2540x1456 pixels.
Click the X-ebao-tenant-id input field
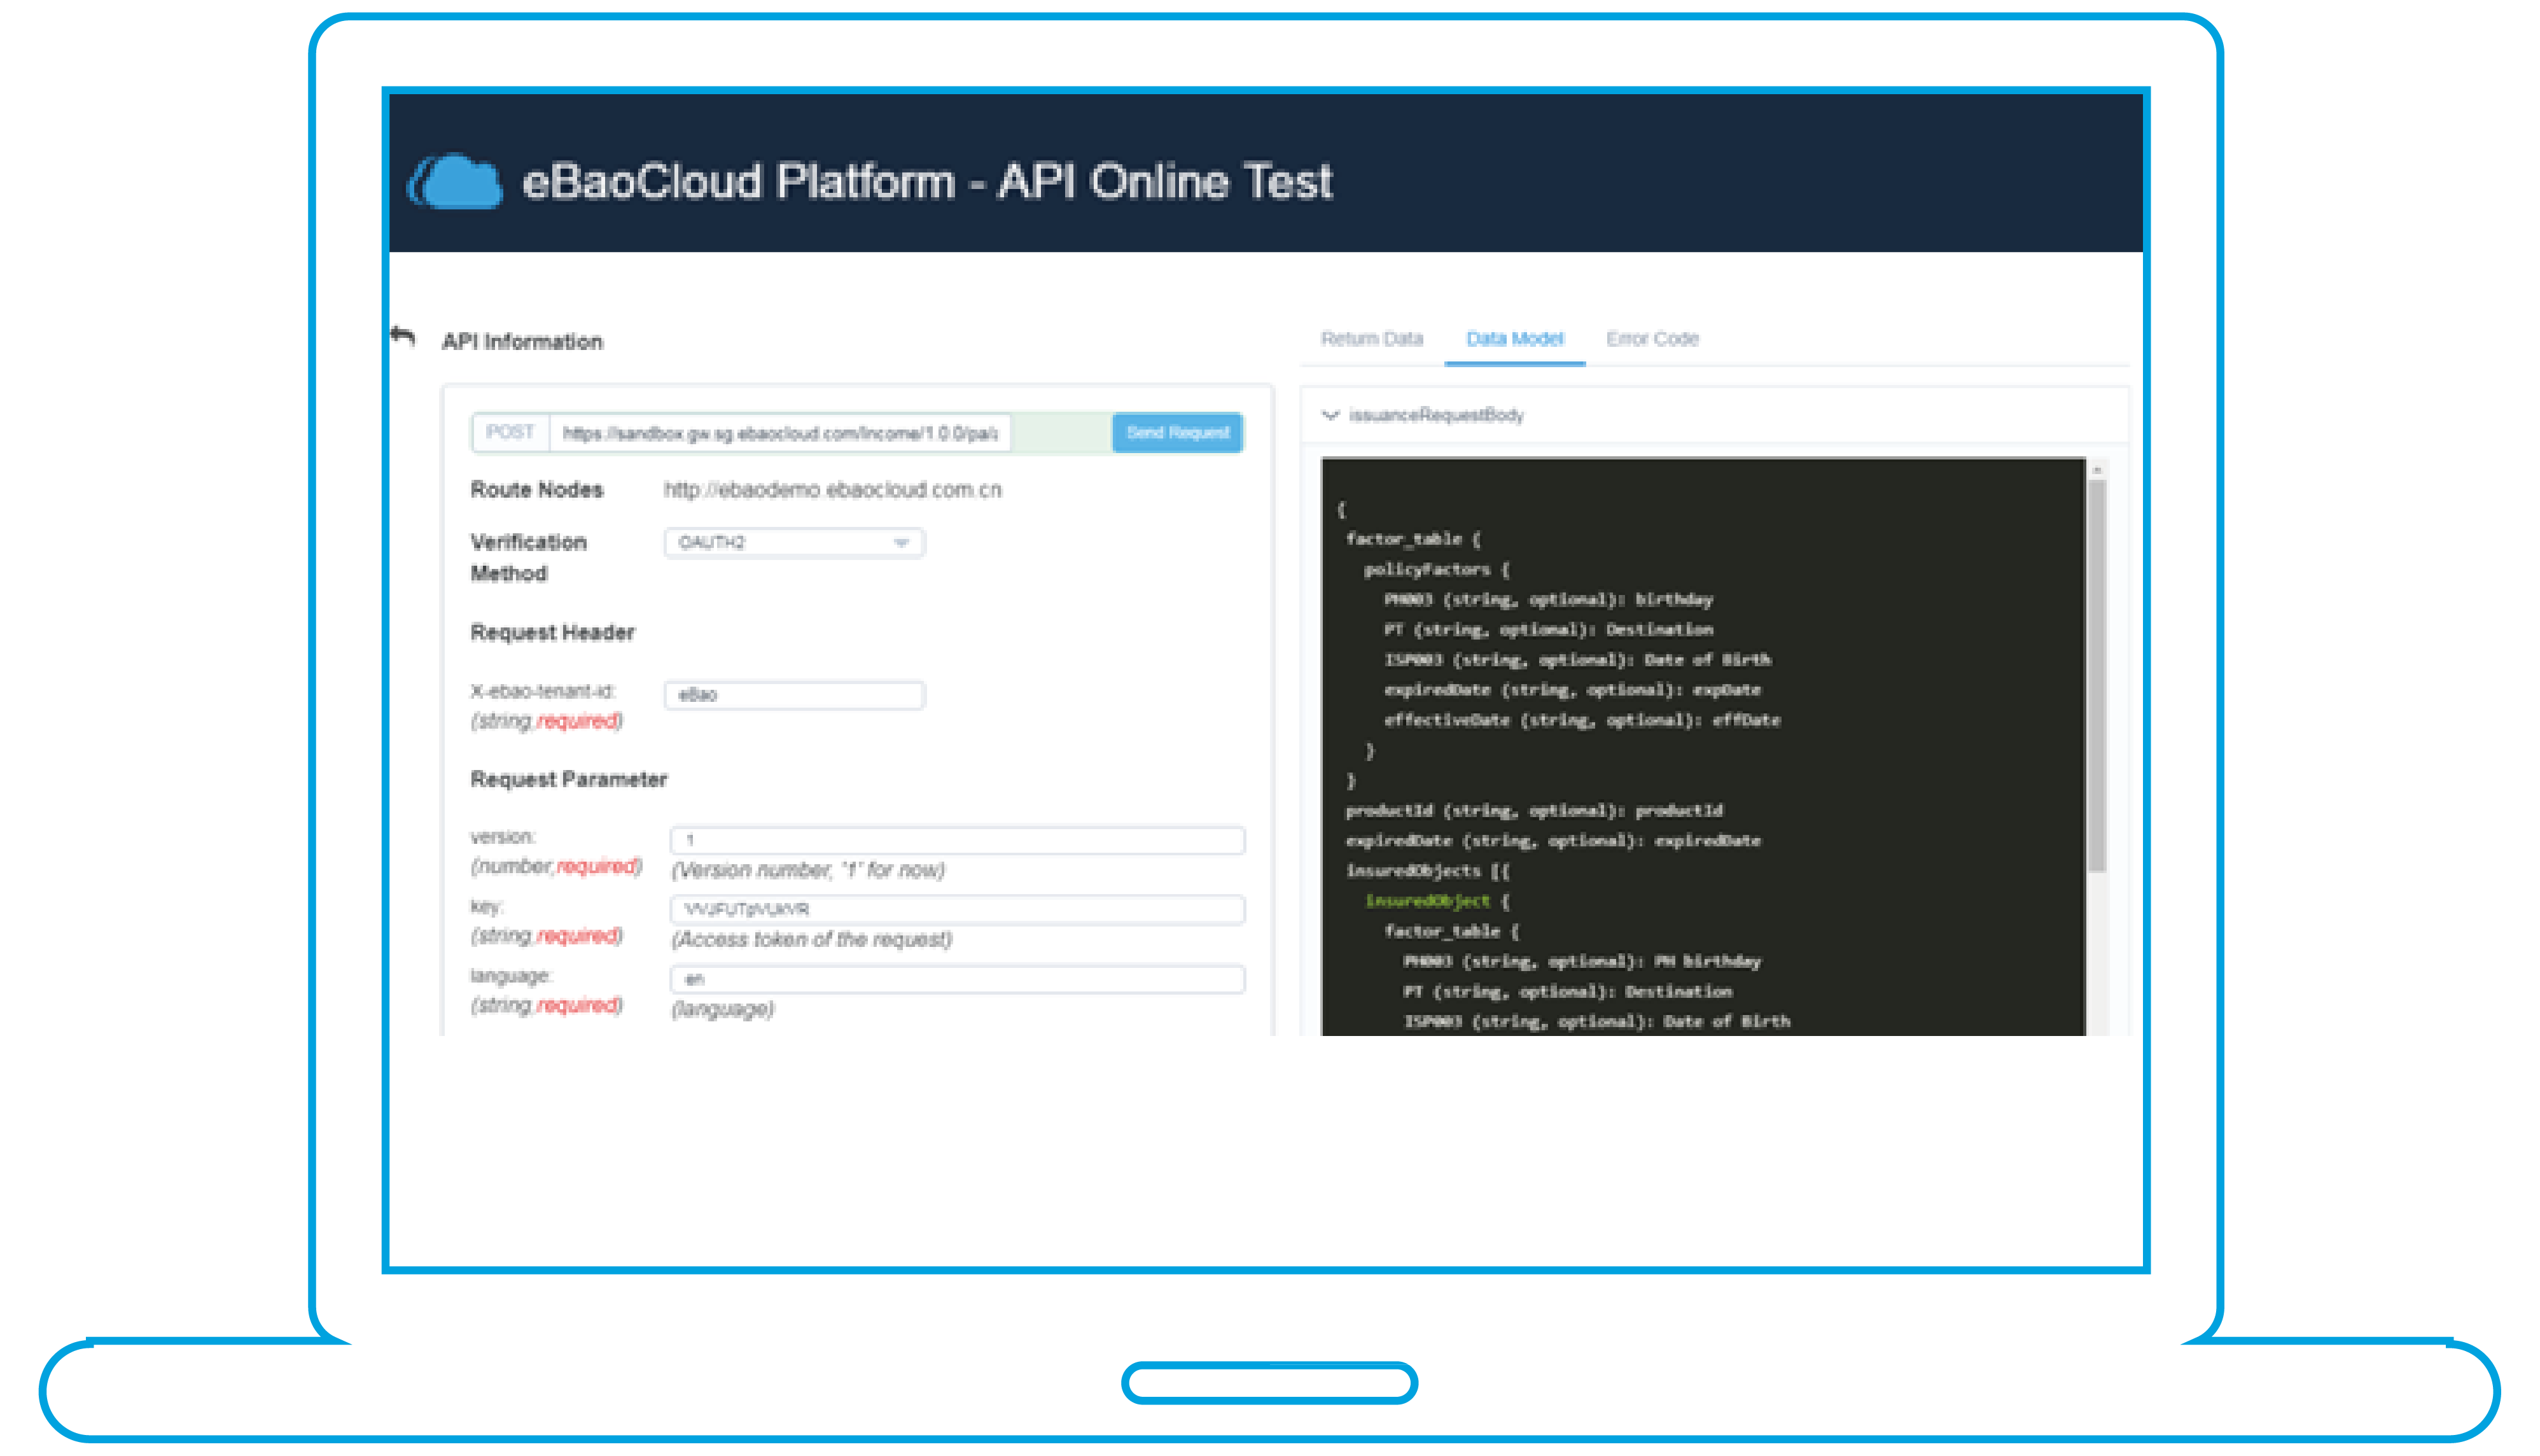[x=795, y=695]
